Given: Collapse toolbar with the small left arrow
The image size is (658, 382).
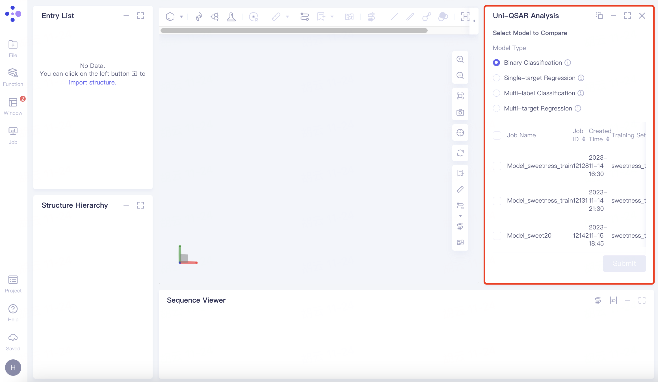Looking at the screenshot, I should click(474, 21).
